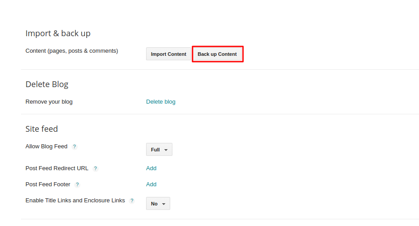
Task: Click the Post Feed Footer help icon
Action: 77,184
